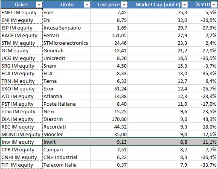Select the ENEL IM equity cell

pos(22,12)
